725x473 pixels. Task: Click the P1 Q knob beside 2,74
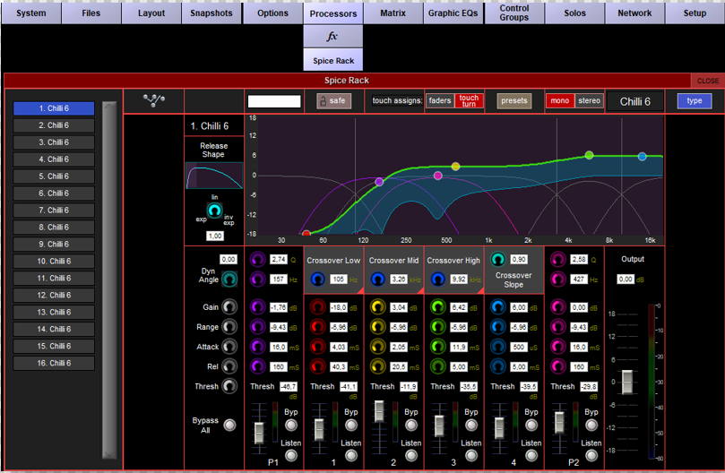click(x=257, y=260)
